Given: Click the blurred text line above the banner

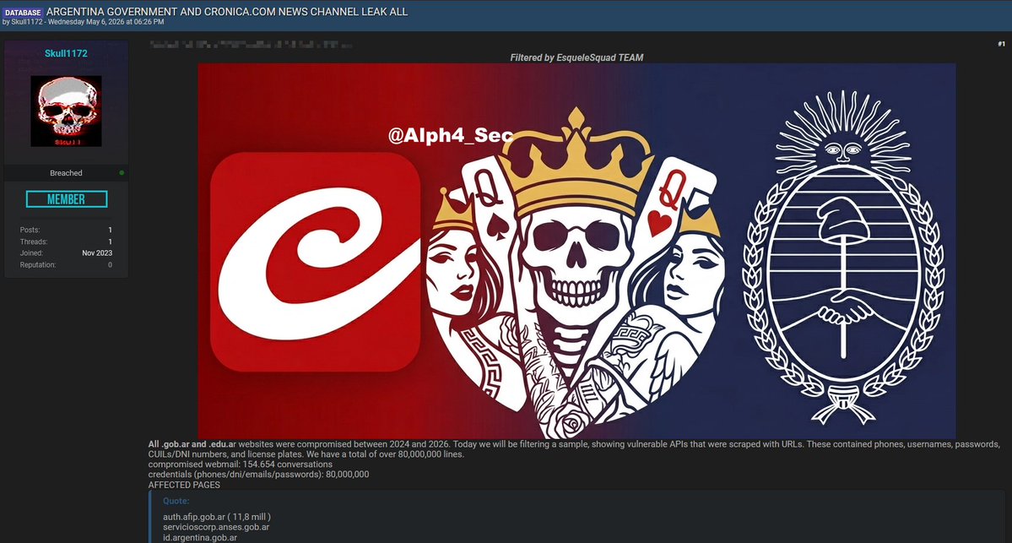Looking at the screenshot, I should 251,45.
